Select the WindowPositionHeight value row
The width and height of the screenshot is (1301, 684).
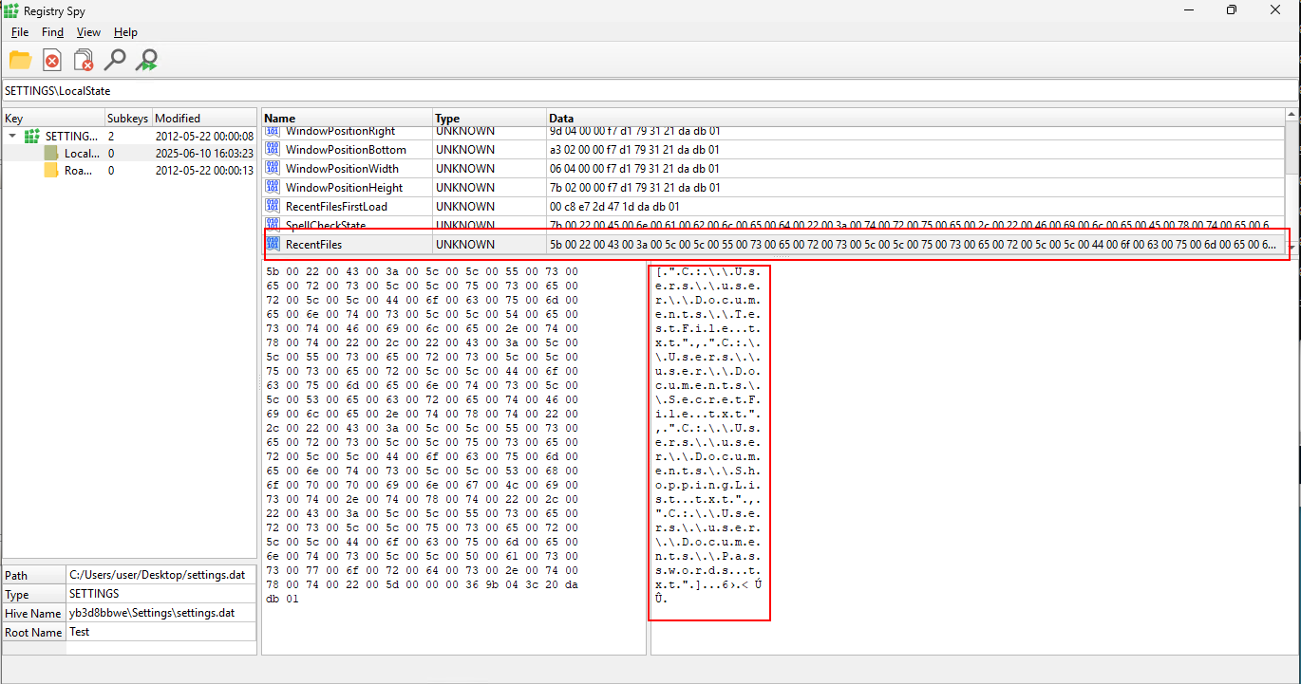pyautogui.click(x=773, y=187)
